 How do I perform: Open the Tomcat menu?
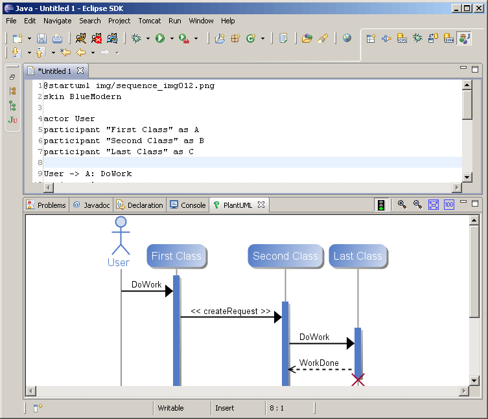pyautogui.click(x=150, y=21)
